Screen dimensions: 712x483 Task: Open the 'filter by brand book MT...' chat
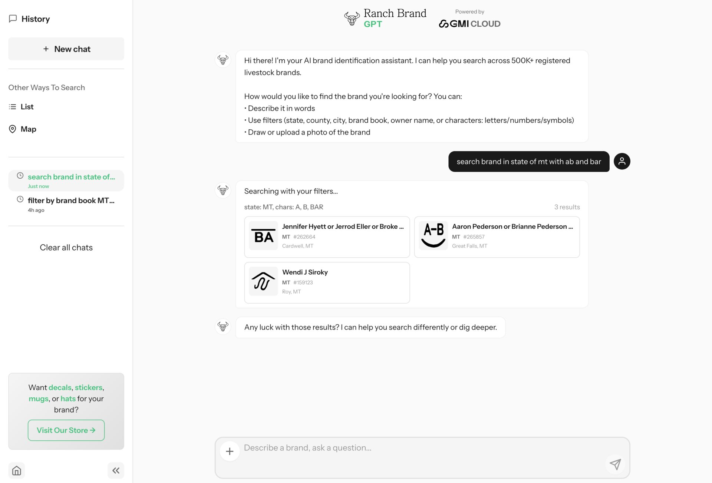(71, 201)
